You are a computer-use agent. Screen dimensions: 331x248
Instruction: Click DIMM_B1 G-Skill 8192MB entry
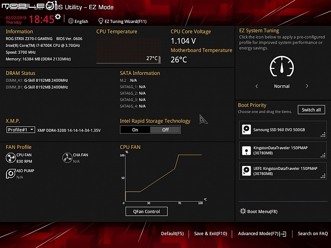[37, 87]
